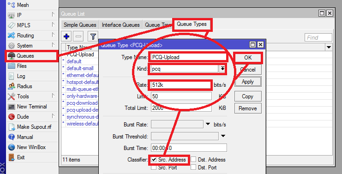
Task: Click the Files folder icon
Action: coord(12,66)
